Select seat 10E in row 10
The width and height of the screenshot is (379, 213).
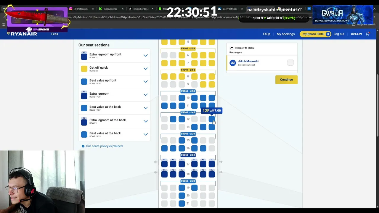(203, 98)
